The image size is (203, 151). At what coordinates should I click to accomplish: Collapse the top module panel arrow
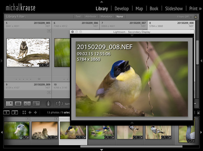tap(101, 2)
